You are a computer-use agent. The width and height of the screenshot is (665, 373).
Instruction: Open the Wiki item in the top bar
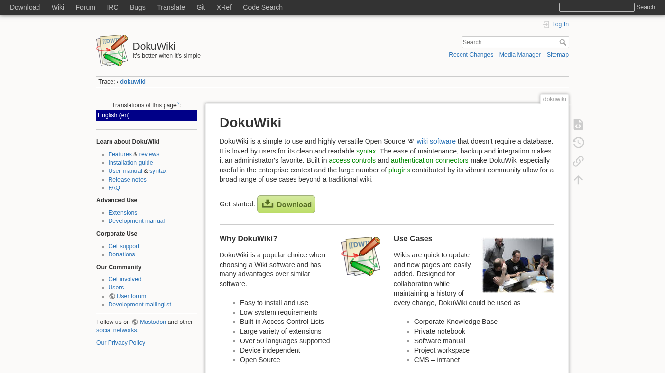58,7
